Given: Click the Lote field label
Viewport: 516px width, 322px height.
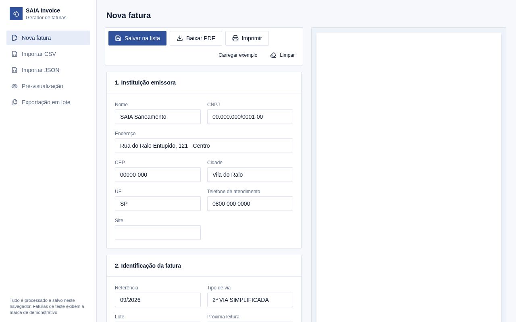Looking at the screenshot, I should coord(120,317).
